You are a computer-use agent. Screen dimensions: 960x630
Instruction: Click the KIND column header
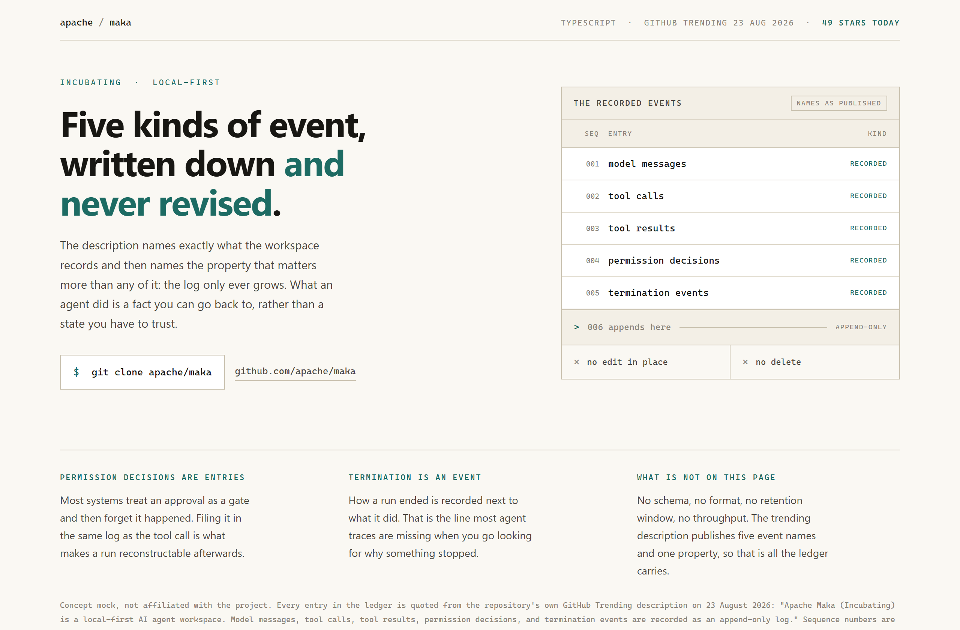[x=877, y=134]
